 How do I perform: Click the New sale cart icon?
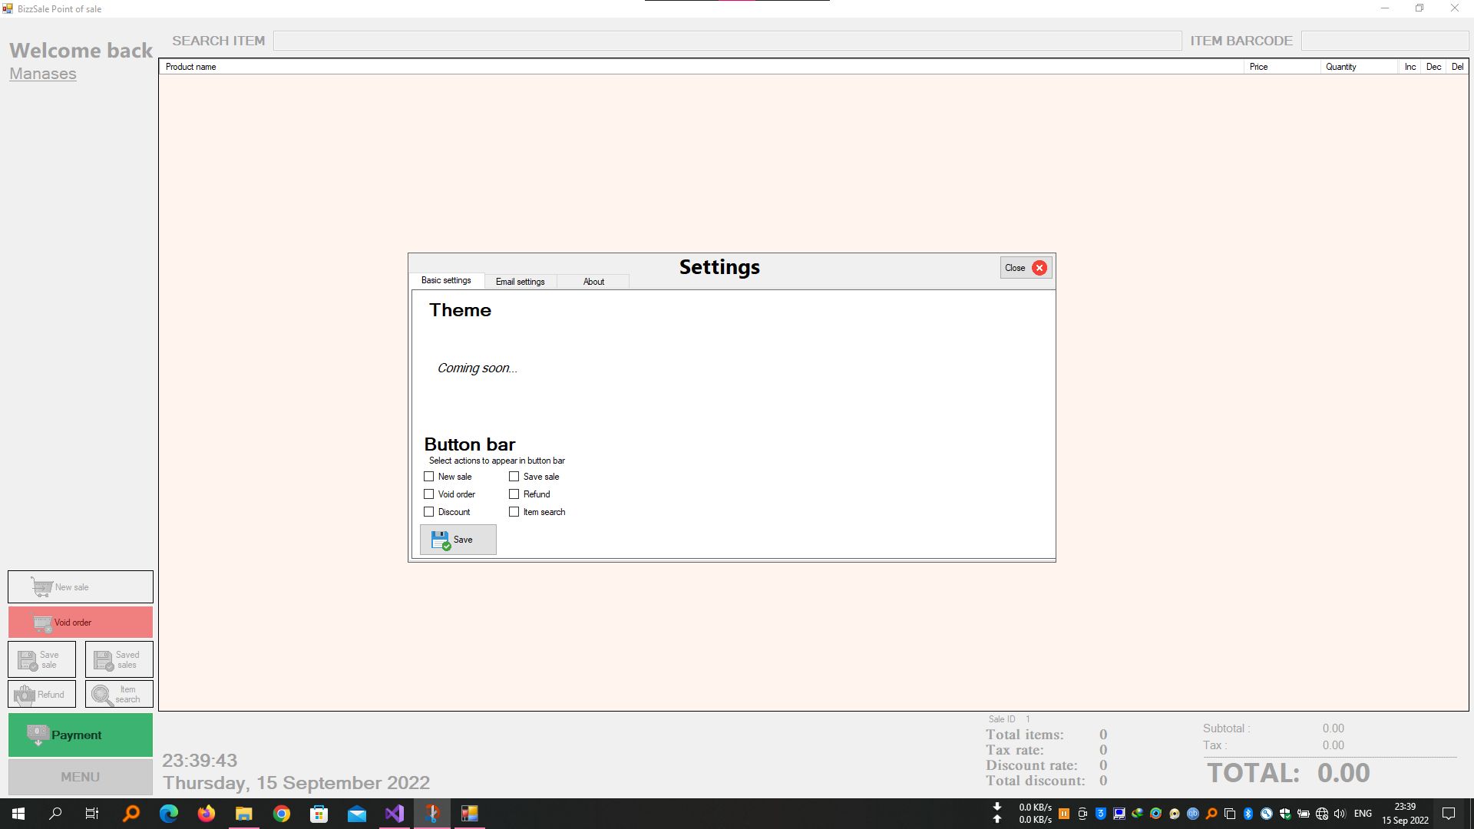(41, 587)
